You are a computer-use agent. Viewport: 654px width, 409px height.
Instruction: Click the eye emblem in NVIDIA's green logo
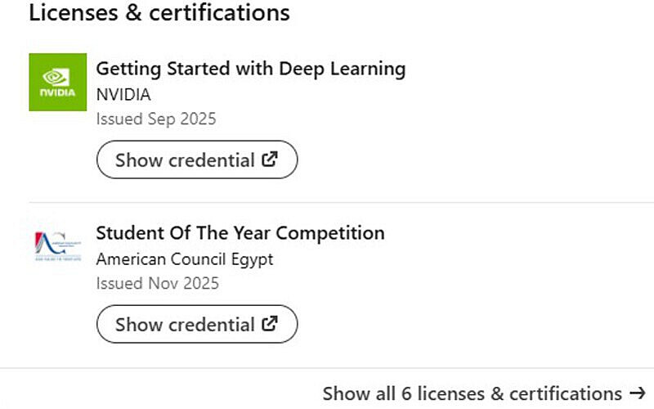click(57, 76)
